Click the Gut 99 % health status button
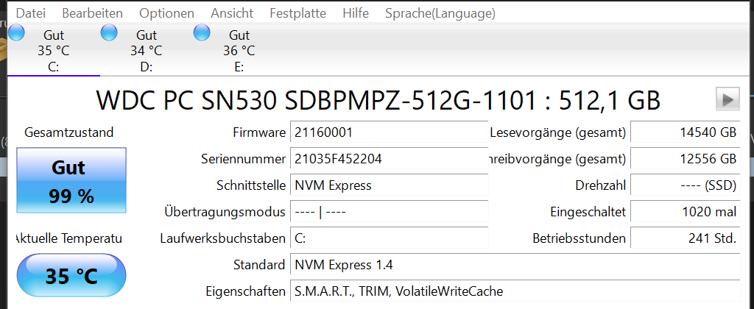 72,181
